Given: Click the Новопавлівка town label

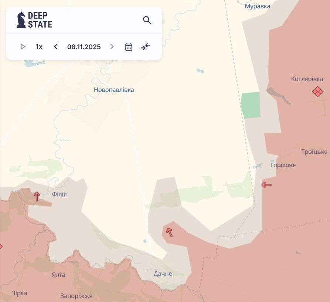Looking at the screenshot, I should [x=114, y=90].
